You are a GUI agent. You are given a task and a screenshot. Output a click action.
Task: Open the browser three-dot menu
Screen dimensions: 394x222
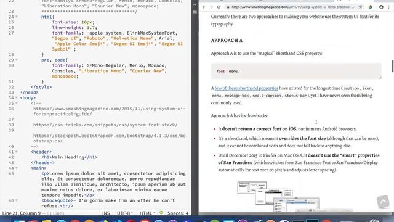pyautogui.click(x=388, y=7)
